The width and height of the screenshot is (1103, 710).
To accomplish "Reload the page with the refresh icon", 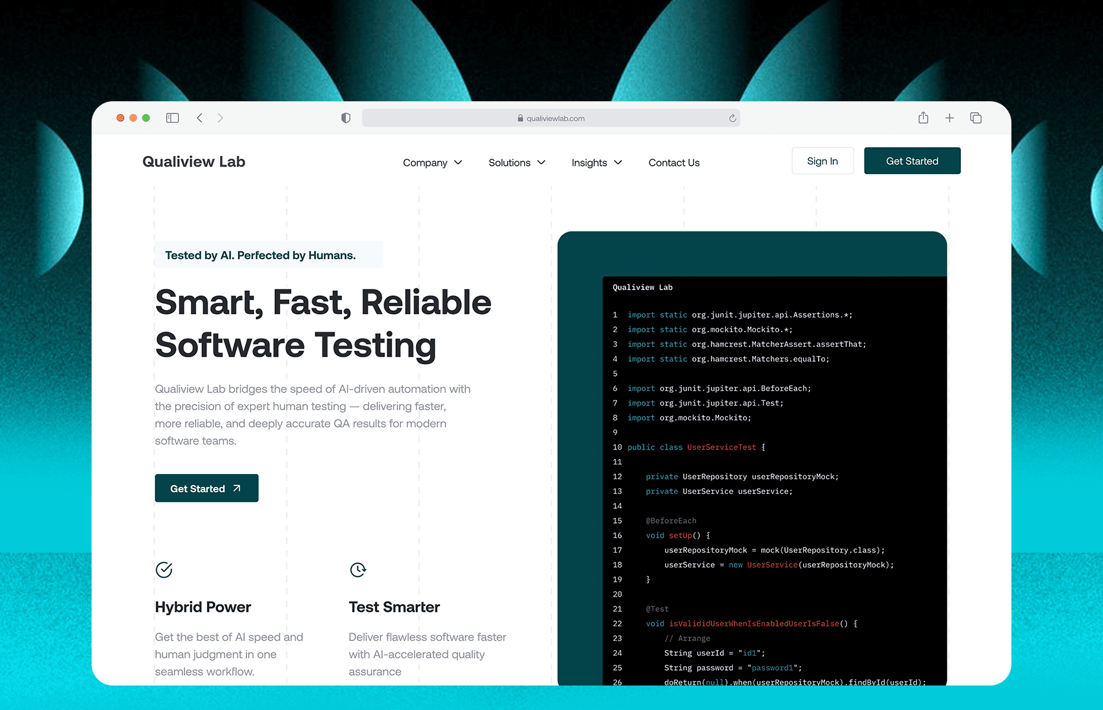I will click(x=732, y=119).
